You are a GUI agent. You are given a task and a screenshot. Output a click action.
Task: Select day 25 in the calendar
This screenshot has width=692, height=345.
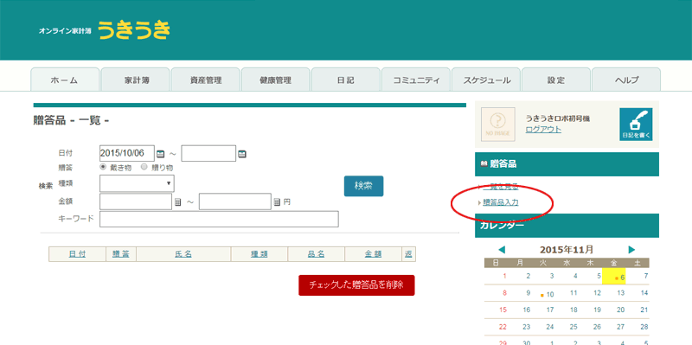point(573,327)
